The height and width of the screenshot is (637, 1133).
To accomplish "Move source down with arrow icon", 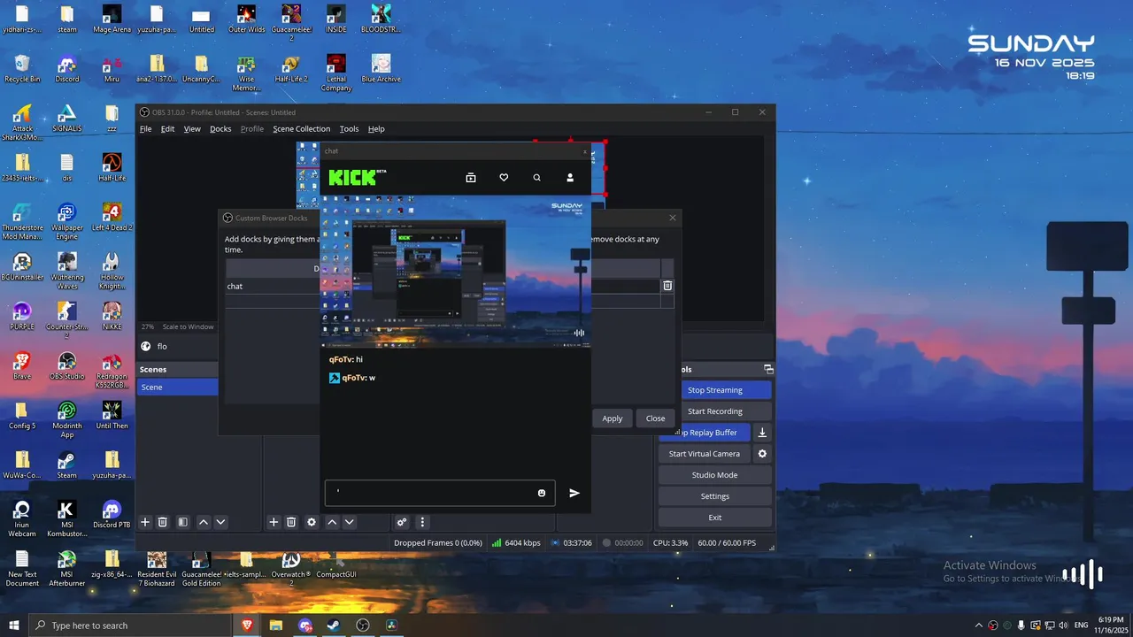I will [350, 522].
